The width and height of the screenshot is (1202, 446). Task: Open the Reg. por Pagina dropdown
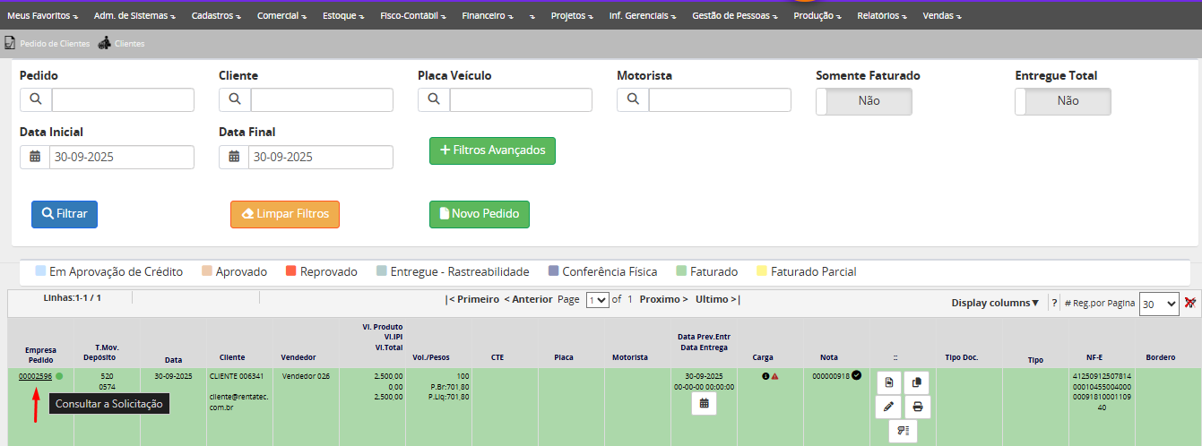point(1158,304)
